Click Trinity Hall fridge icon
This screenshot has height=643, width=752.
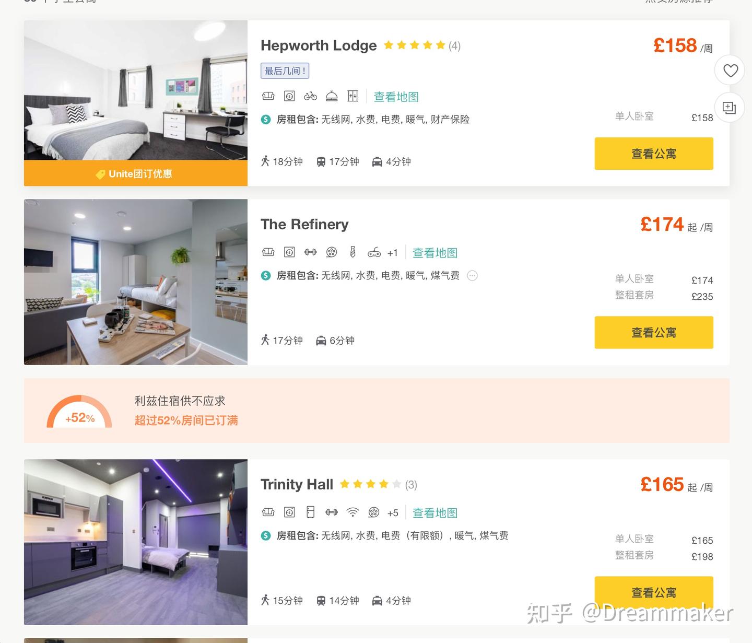click(311, 513)
